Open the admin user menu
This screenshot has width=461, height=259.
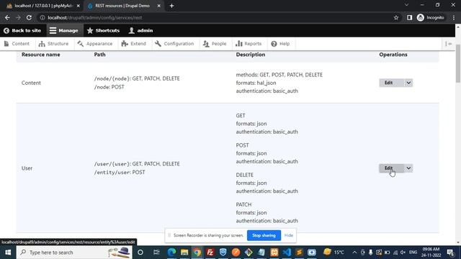point(141,30)
